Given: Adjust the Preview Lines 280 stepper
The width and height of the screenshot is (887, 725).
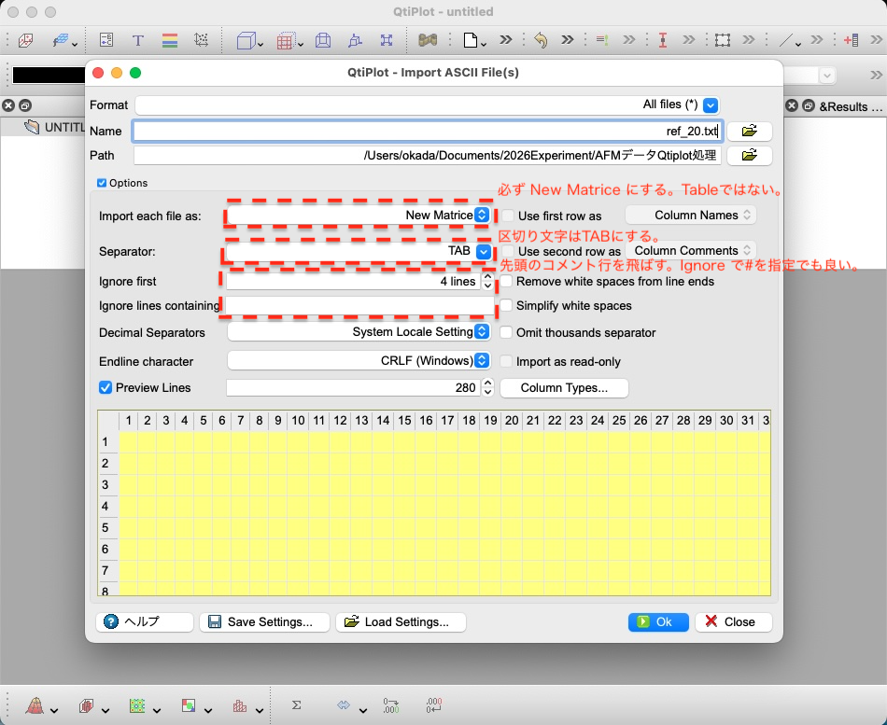Looking at the screenshot, I should point(487,387).
